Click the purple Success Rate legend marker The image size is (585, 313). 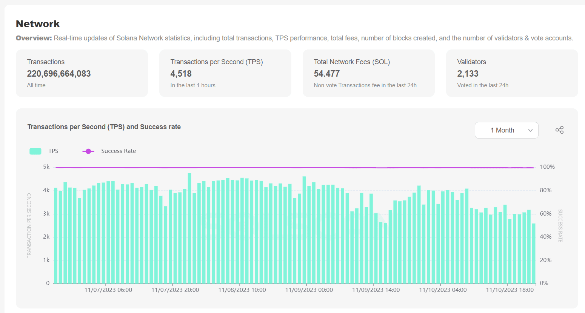click(88, 151)
